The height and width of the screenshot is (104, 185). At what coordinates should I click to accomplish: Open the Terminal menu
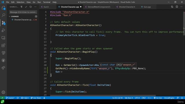click(x=47, y=2)
